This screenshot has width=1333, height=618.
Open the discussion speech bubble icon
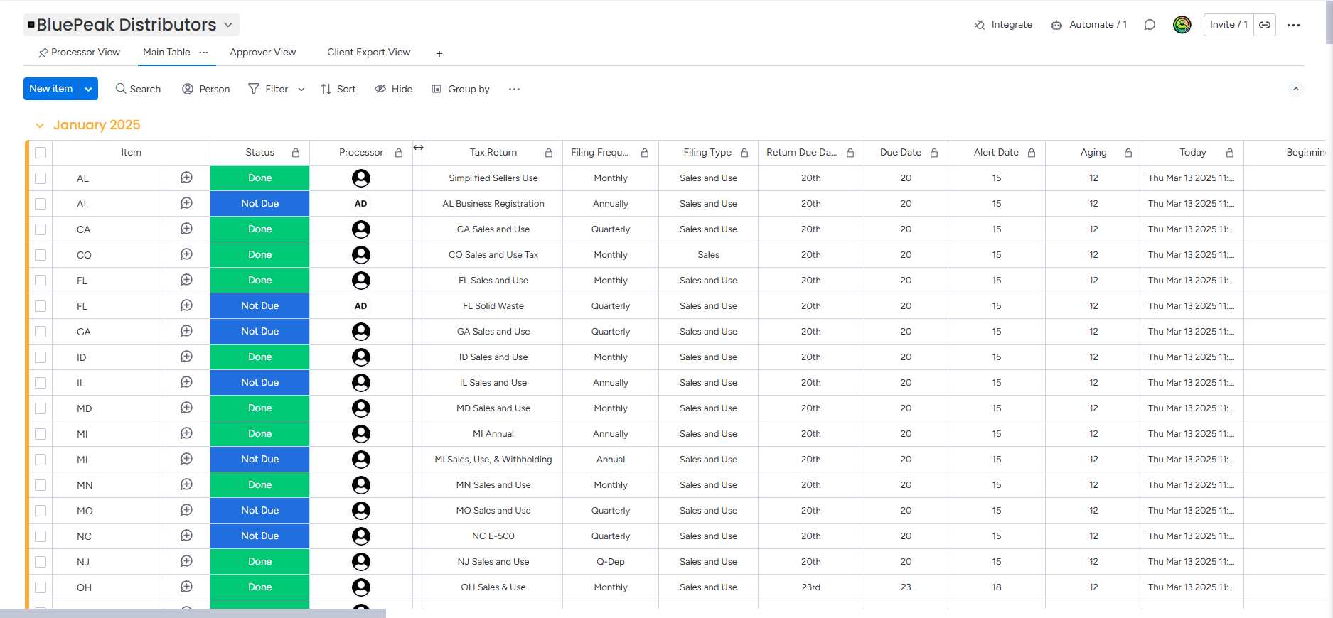tap(1150, 25)
